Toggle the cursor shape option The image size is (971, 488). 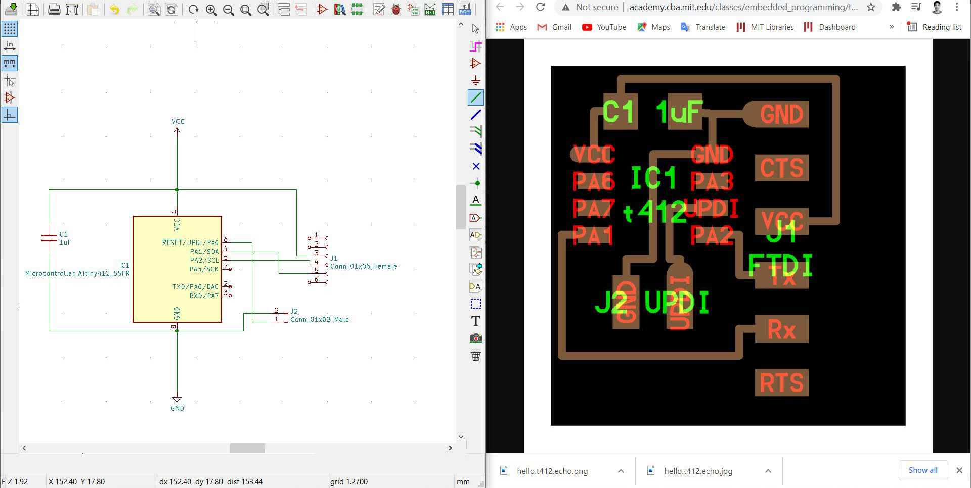tap(10, 80)
